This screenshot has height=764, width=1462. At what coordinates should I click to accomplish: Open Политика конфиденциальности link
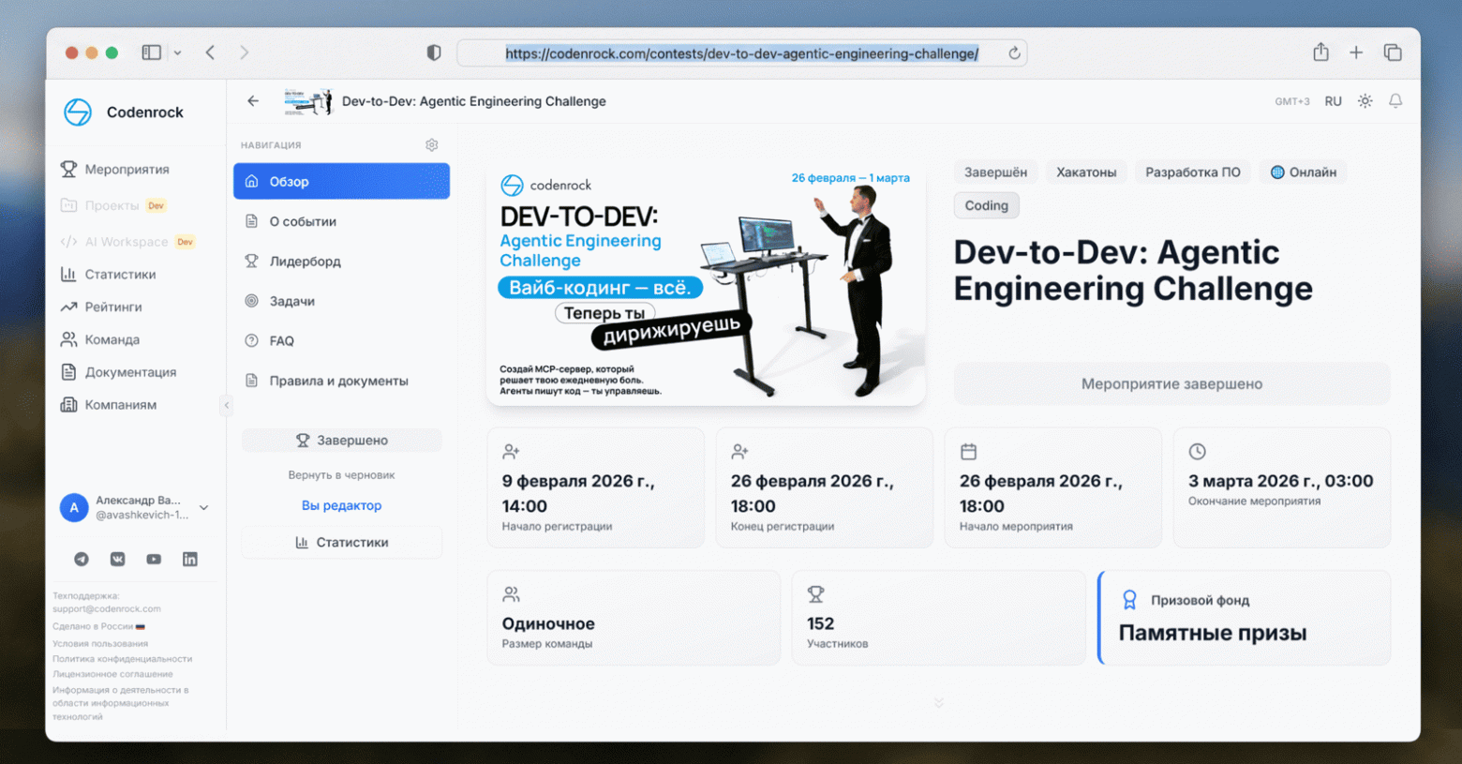(x=122, y=658)
